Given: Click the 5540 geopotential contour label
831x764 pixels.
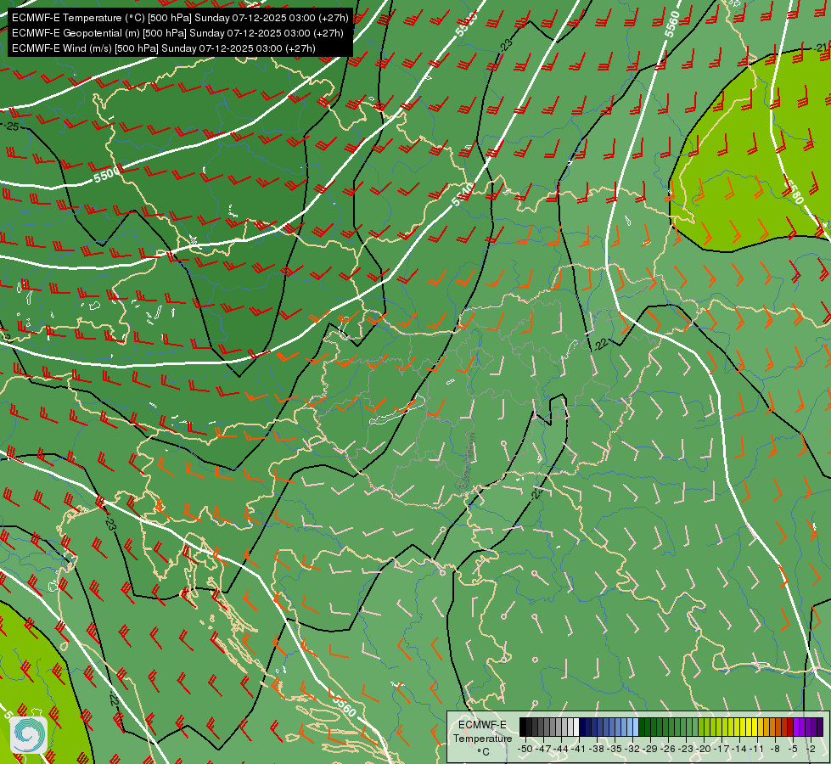Looking at the screenshot, I should (x=463, y=194).
